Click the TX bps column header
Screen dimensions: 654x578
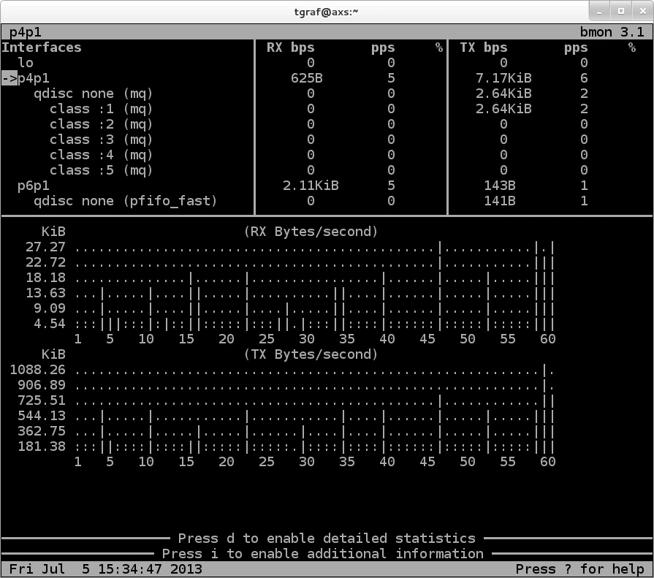pos(484,47)
